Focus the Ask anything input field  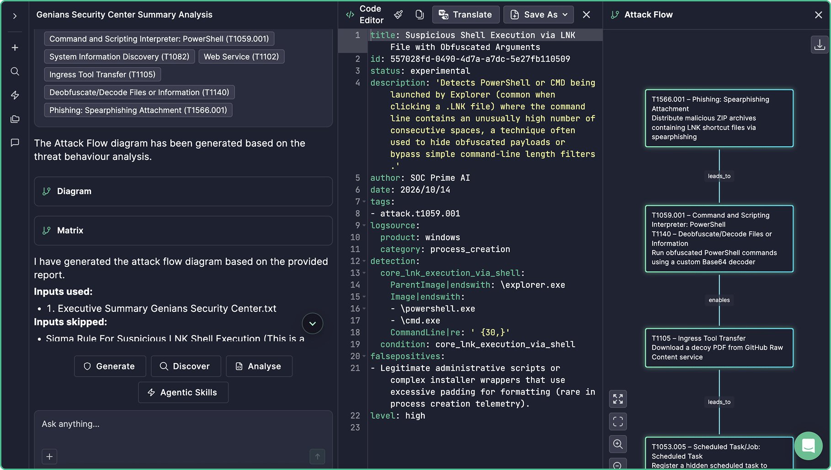pos(183,424)
